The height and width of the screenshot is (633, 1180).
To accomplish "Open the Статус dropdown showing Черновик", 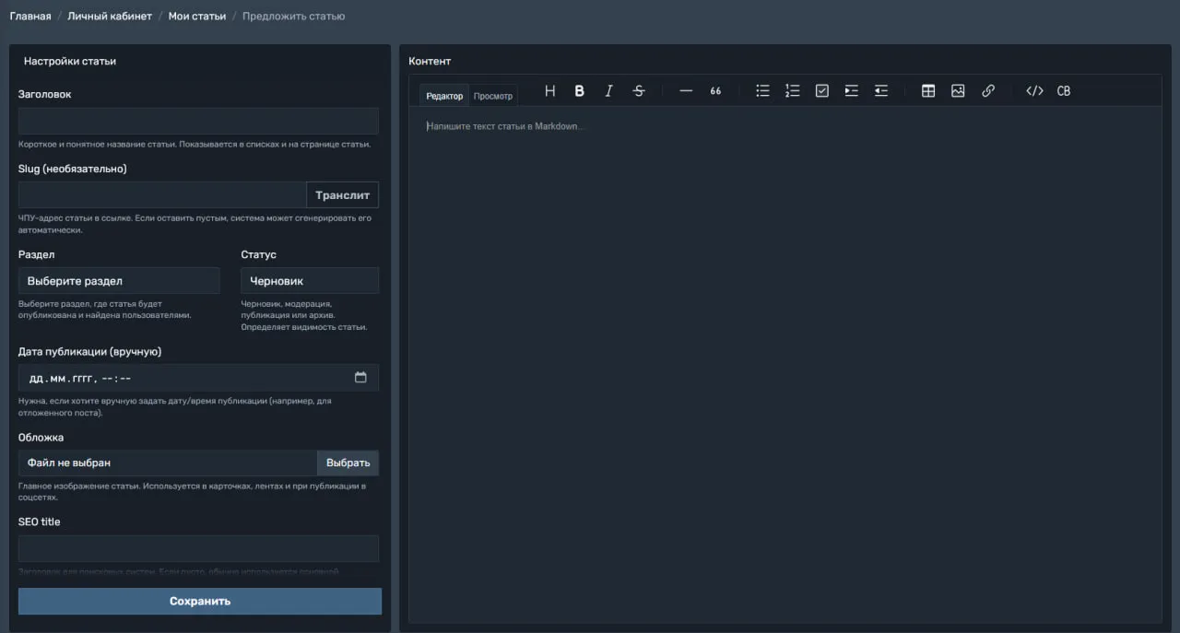I will coord(310,281).
